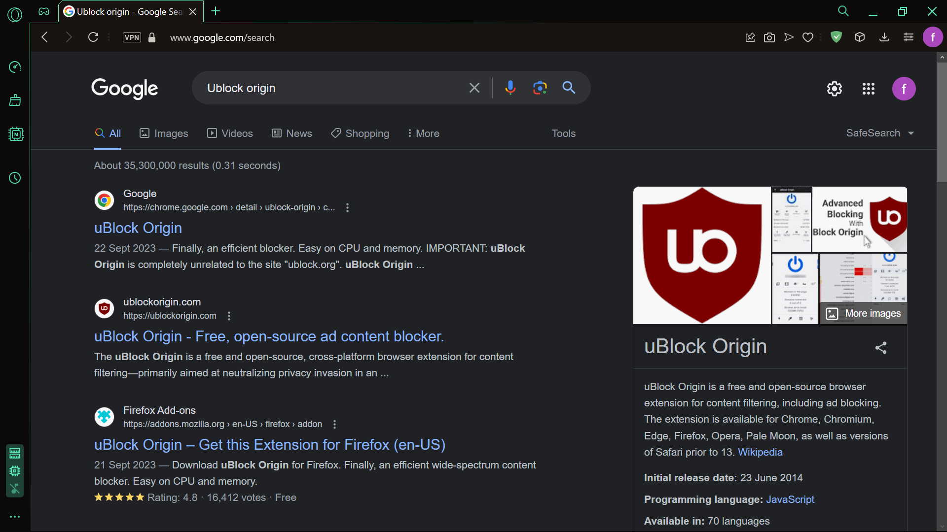Open GX Corner gamepad icon
Image resolution: width=947 pixels, height=532 pixels.
point(44,11)
